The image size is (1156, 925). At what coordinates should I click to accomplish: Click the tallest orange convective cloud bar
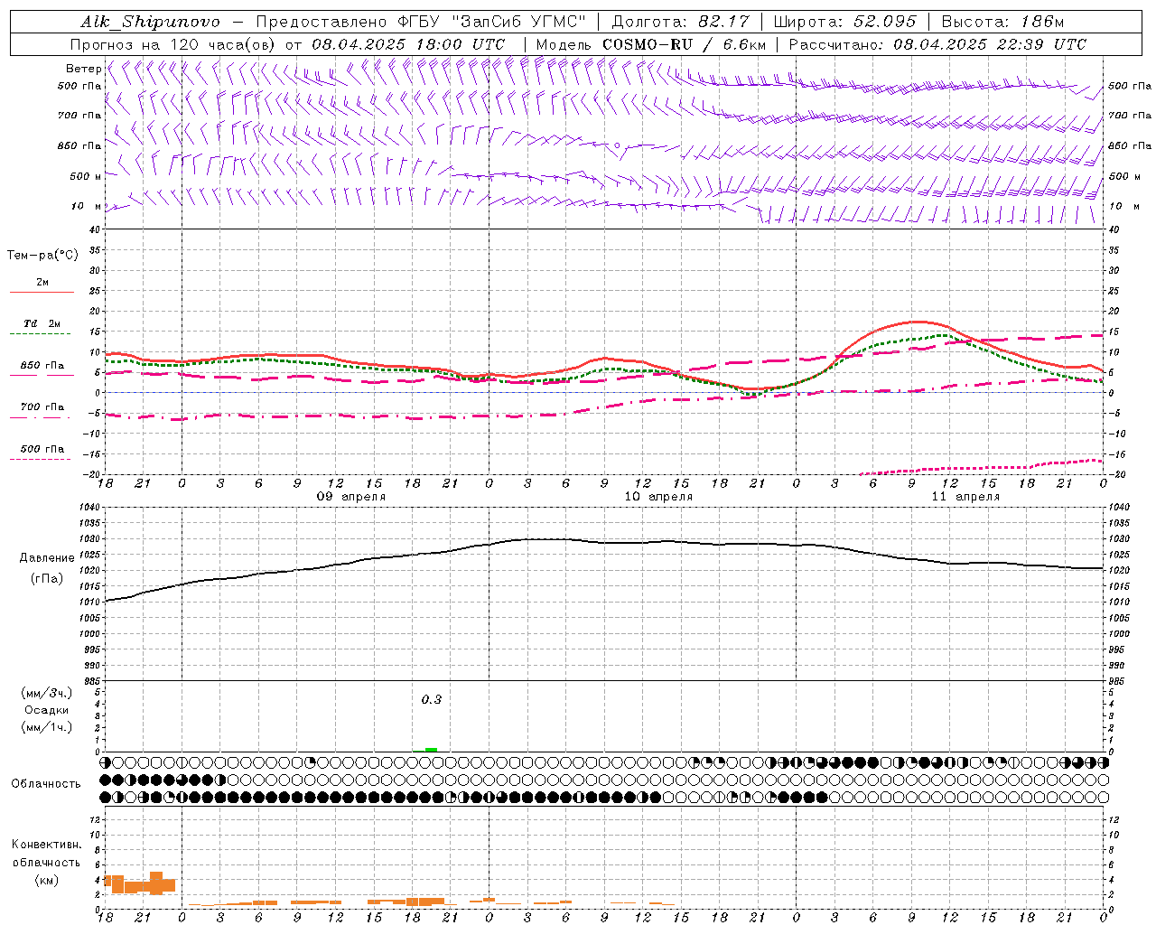(156, 883)
